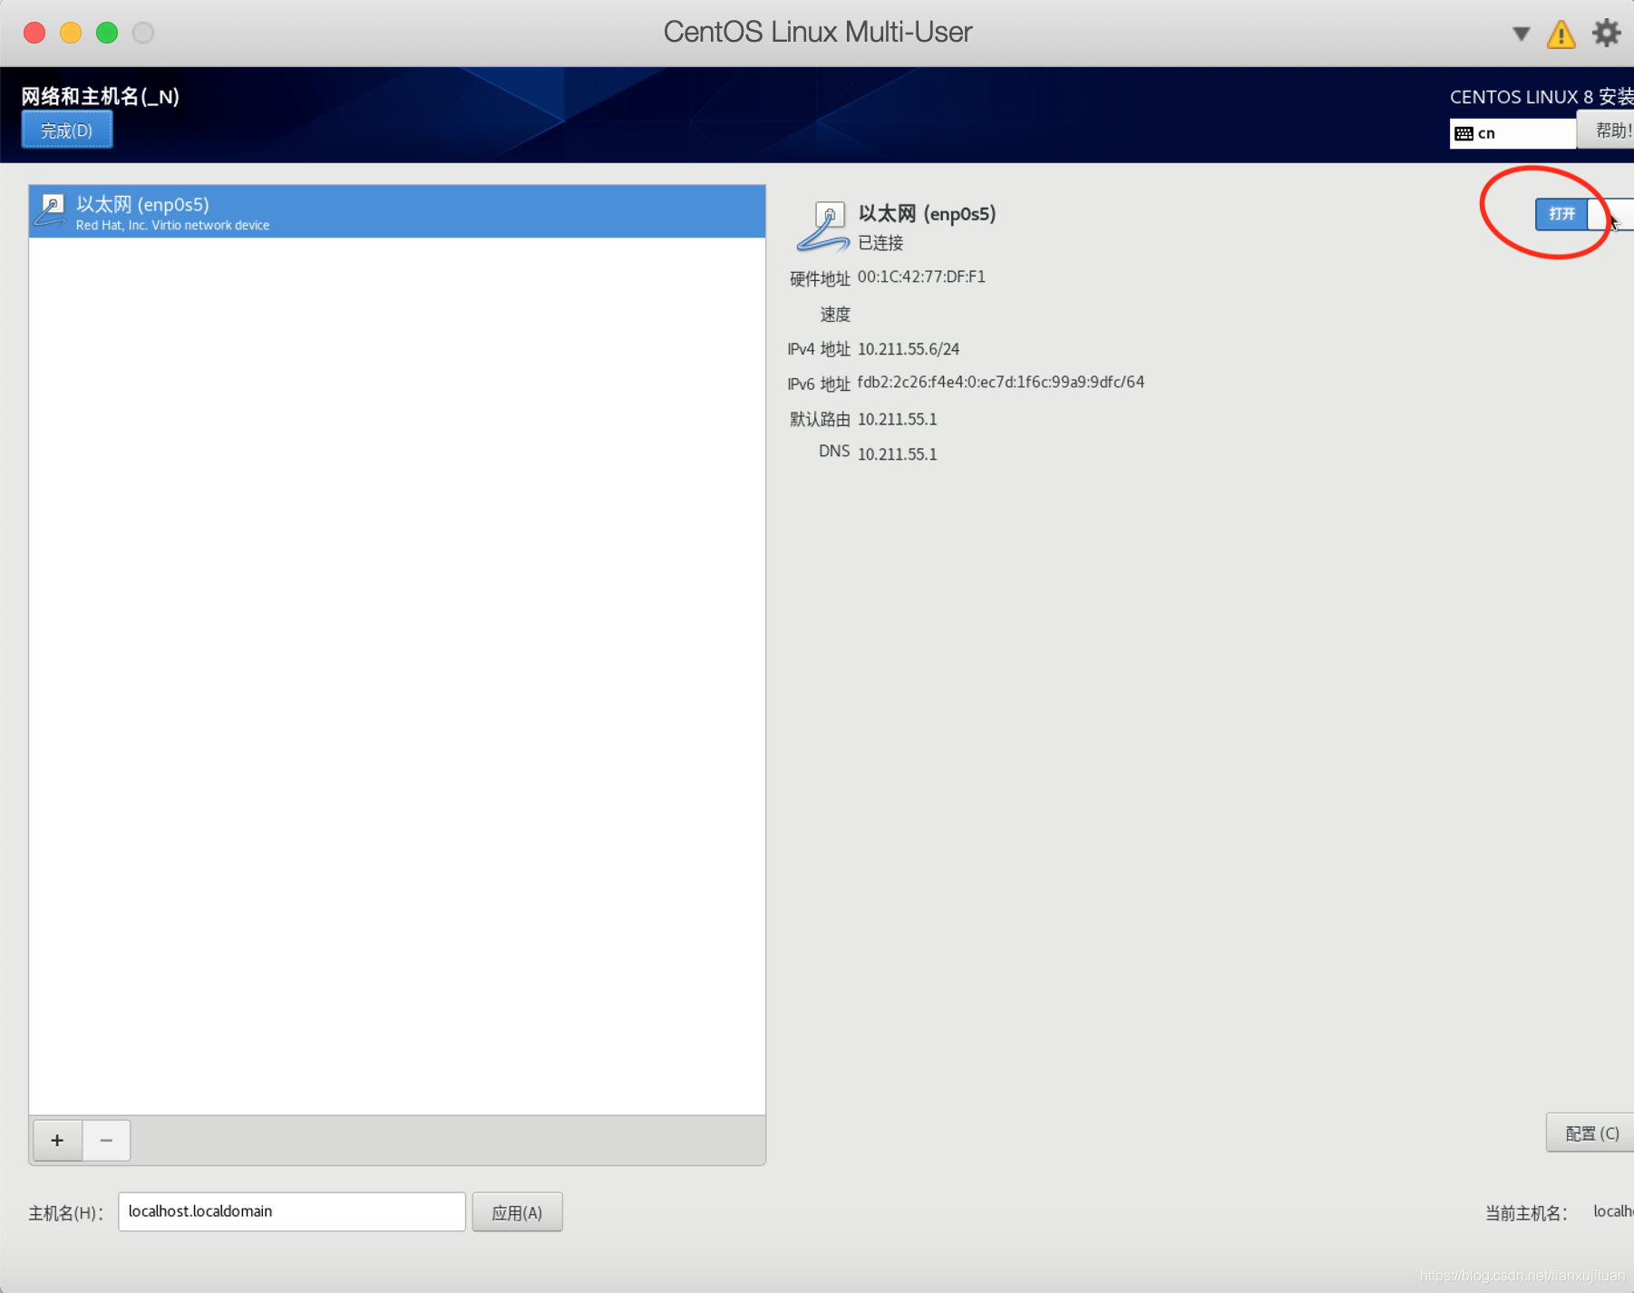
Task: Click the cn keyboard layout indicator
Action: (1512, 133)
